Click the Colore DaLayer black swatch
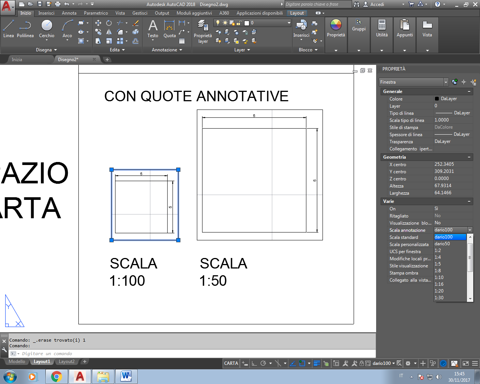The width and height of the screenshot is (480, 384). (437, 99)
